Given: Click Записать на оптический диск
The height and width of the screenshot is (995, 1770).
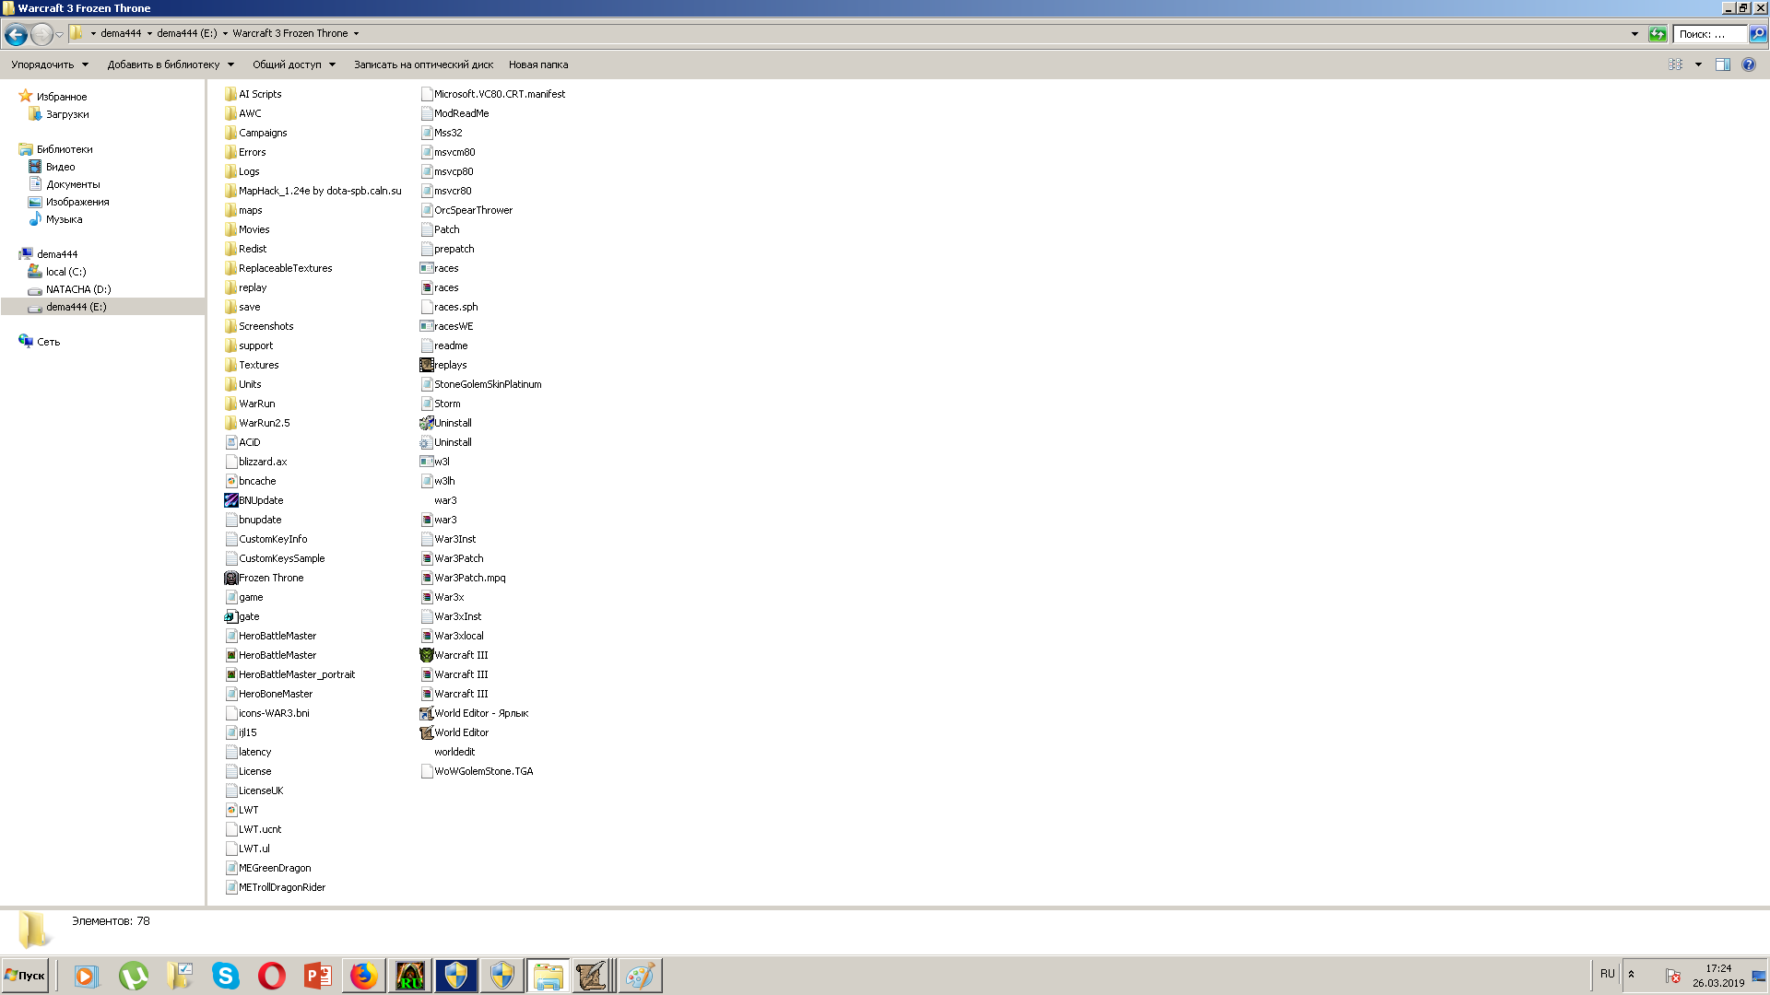Looking at the screenshot, I should click(423, 64).
